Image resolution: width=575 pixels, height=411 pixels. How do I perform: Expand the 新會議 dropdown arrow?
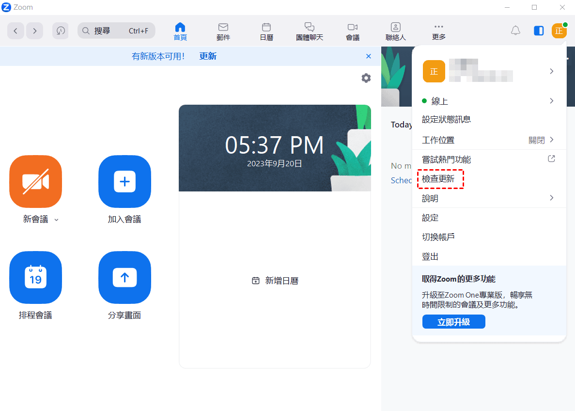pos(57,220)
